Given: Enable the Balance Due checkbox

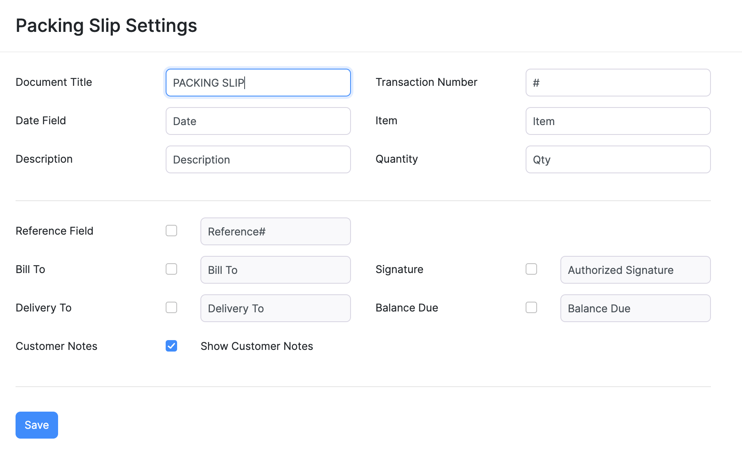Looking at the screenshot, I should coord(531,307).
